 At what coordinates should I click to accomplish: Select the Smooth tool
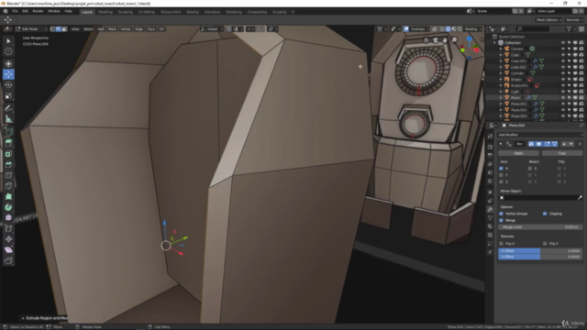(8, 218)
